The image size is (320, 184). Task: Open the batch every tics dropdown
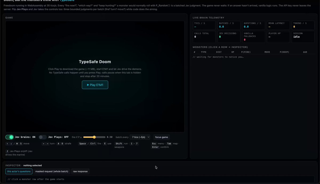point(140,137)
